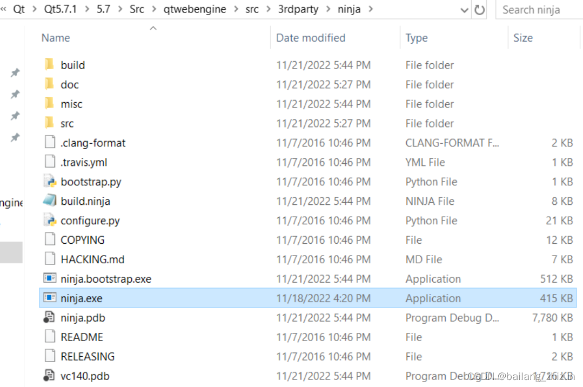Select the highlighted navigation pane item

[x=11, y=252]
